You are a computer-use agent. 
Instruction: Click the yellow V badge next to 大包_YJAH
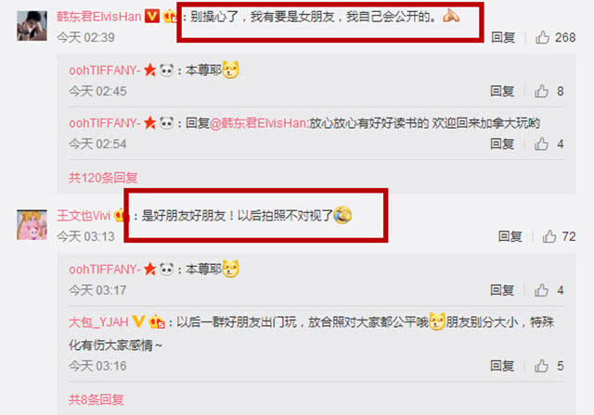tap(138, 321)
